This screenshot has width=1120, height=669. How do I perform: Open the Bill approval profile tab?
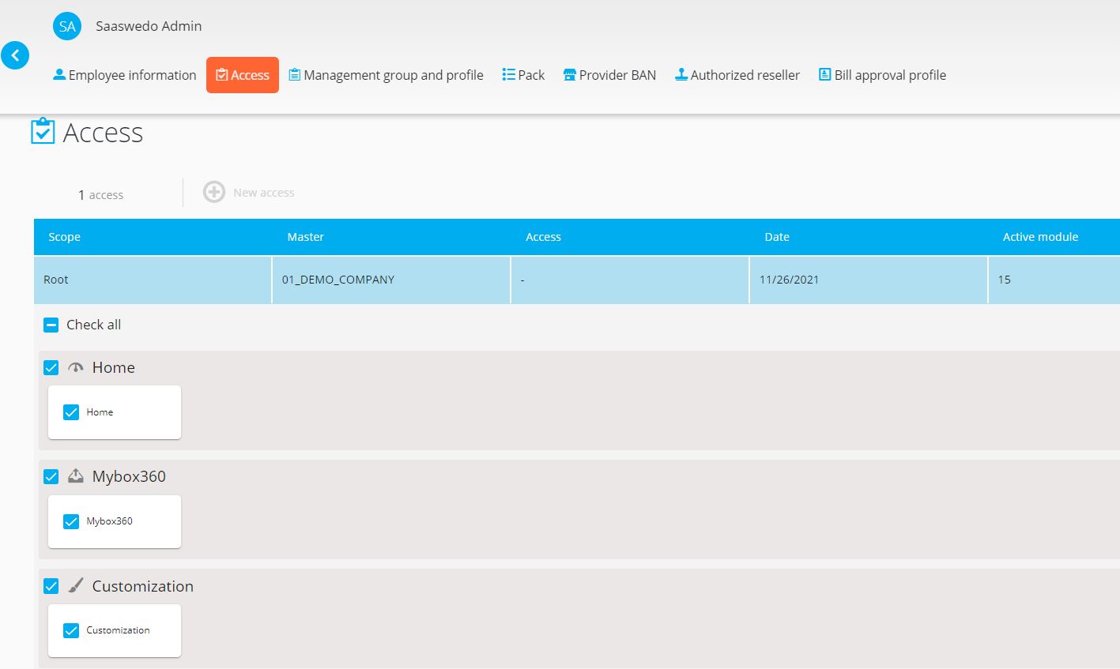click(x=882, y=75)
